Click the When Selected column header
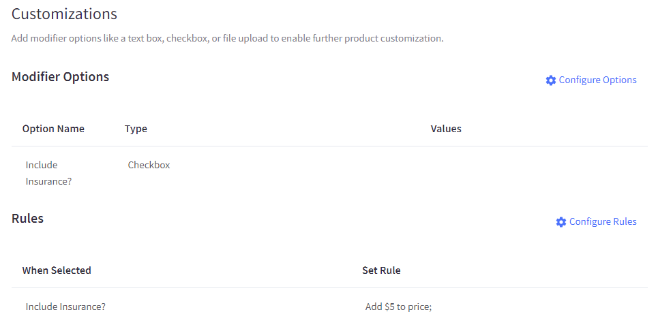 57,270
